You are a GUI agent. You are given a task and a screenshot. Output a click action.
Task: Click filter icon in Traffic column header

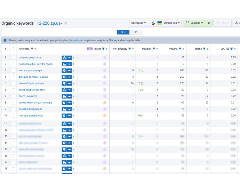[x=204, y=49]
